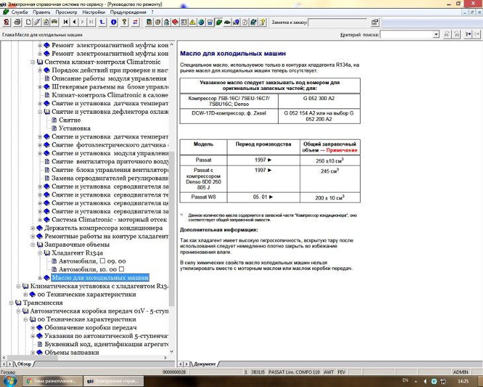
Task: Focus the Критерий поиска search field
Action: (x=406, y=34)
